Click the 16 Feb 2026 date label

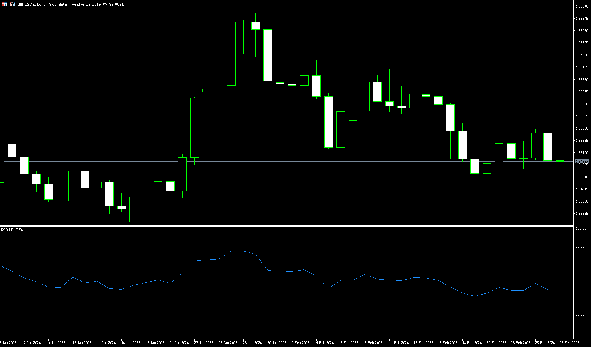point(448,343)
